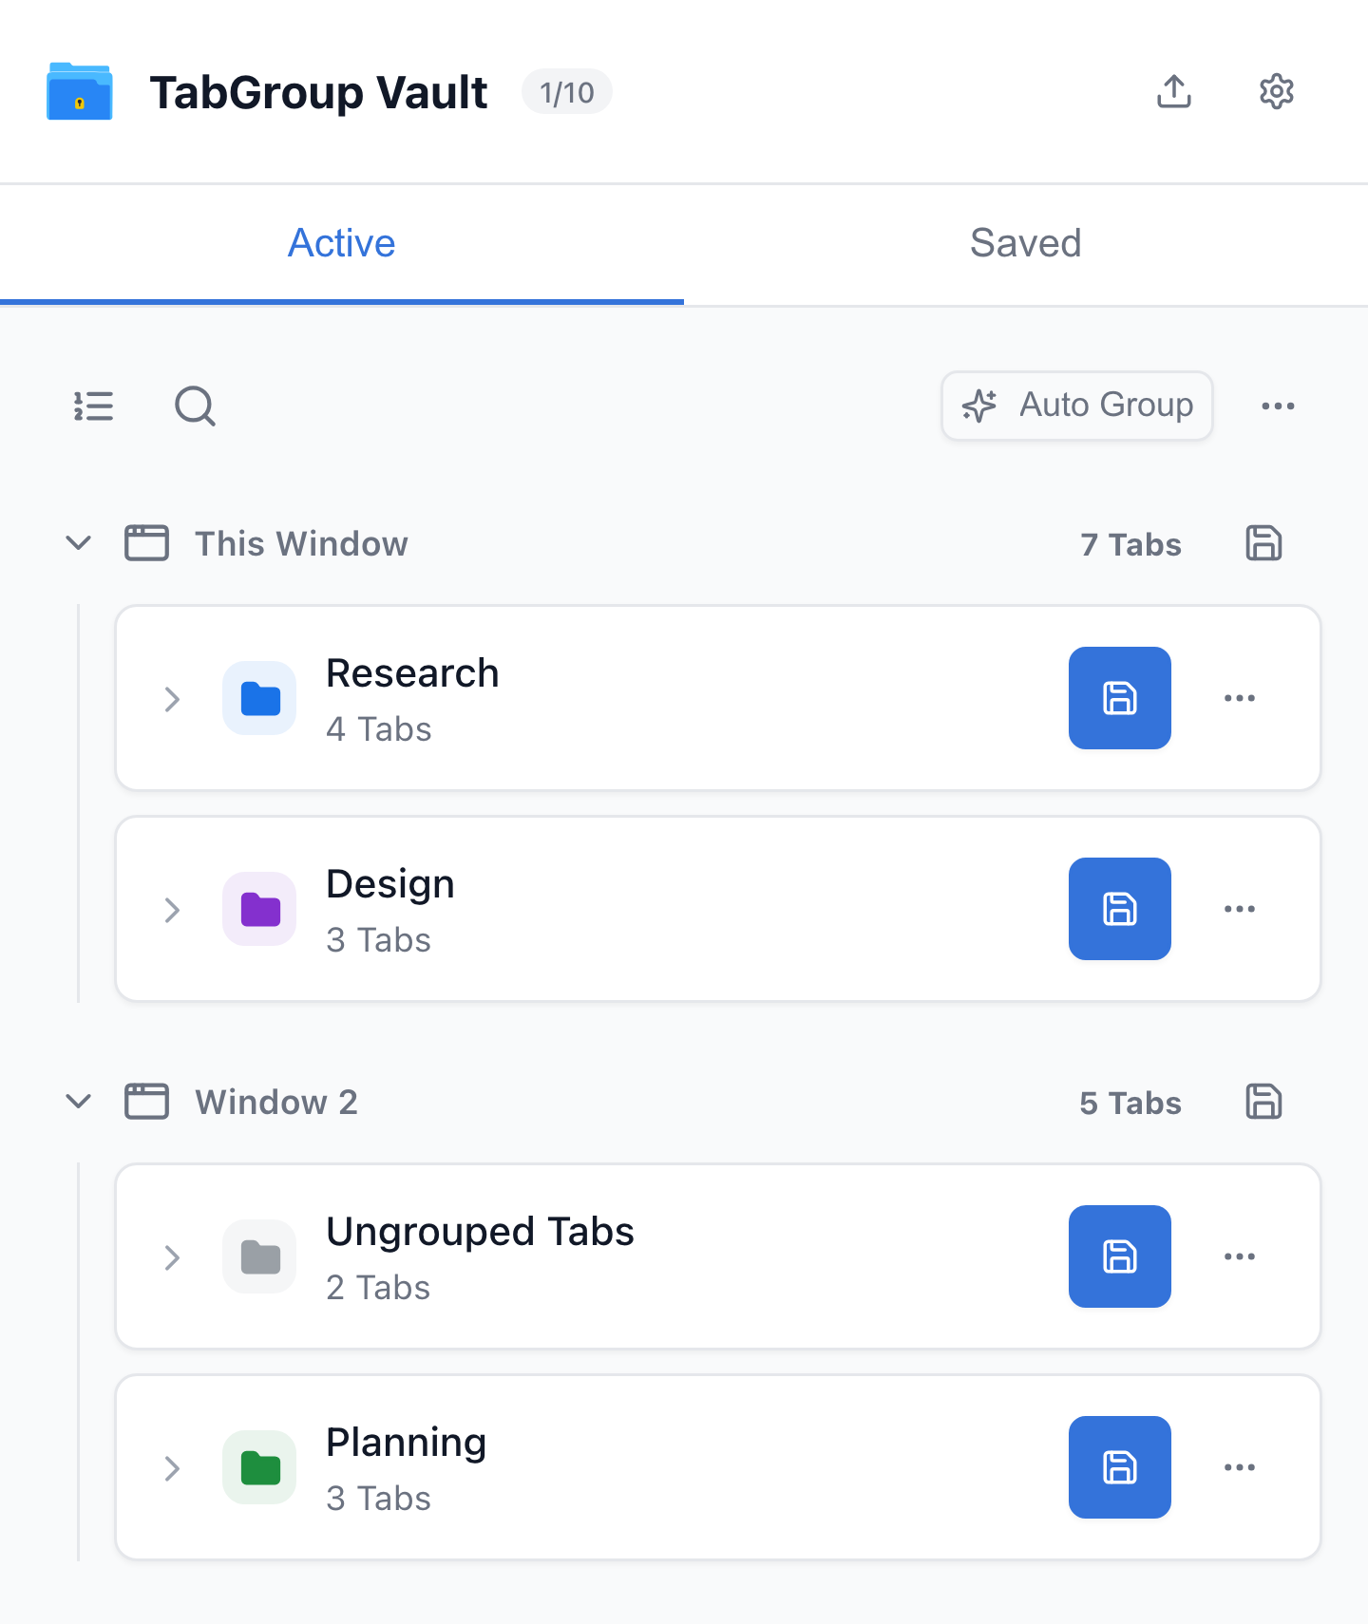Collapse the This Window section
This screenshot has height=1624, width=1368.
click(79, 543)
